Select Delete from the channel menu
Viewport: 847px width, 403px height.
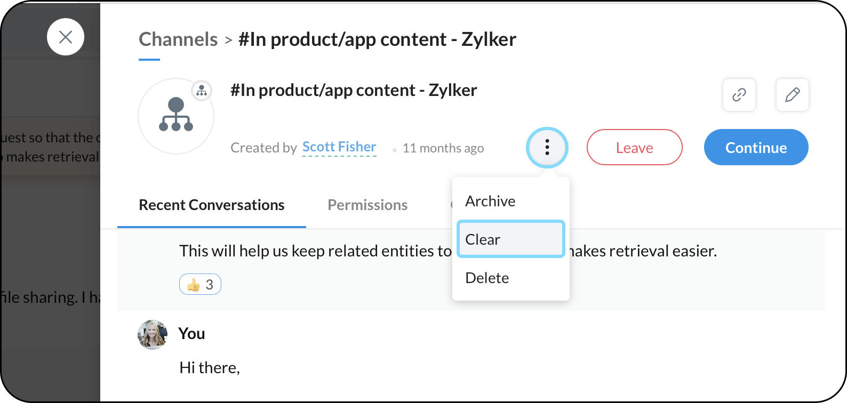[487, 278]
